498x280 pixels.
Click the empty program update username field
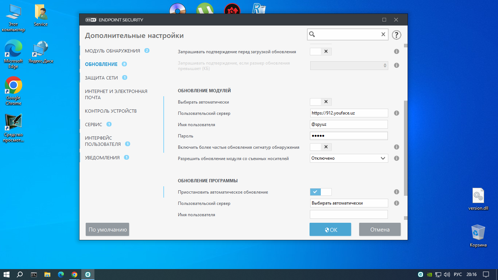[x=349, y=214]
